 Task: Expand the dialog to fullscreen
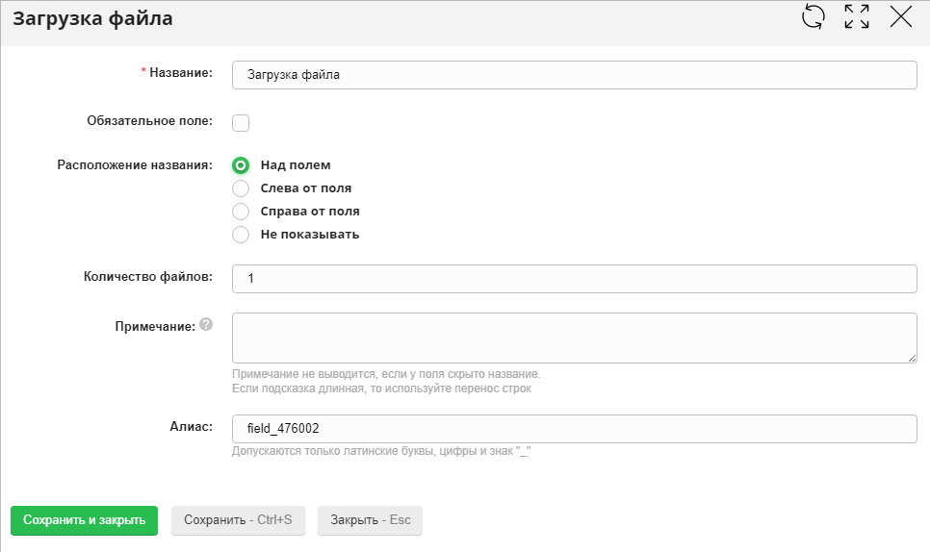coord(857,16)
